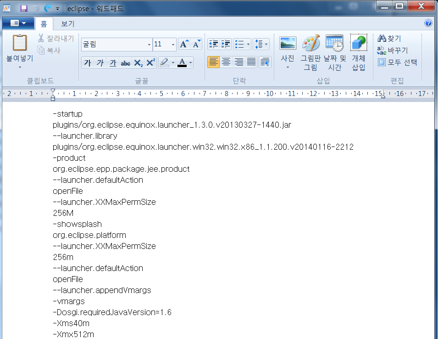Click the line '--launcher.library'
This screenshot has height=339, width=438.
[x=85, y=136]
